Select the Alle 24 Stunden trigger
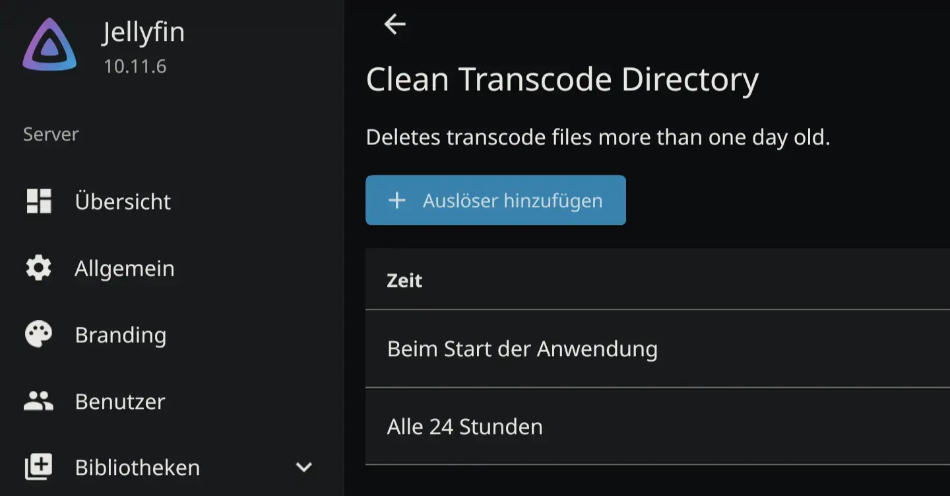 [464, 427]
